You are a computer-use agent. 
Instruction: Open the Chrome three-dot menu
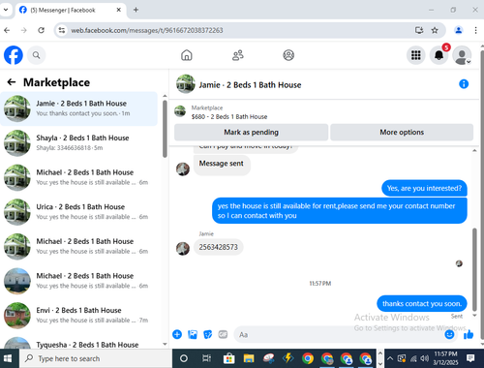pos(475,30)
